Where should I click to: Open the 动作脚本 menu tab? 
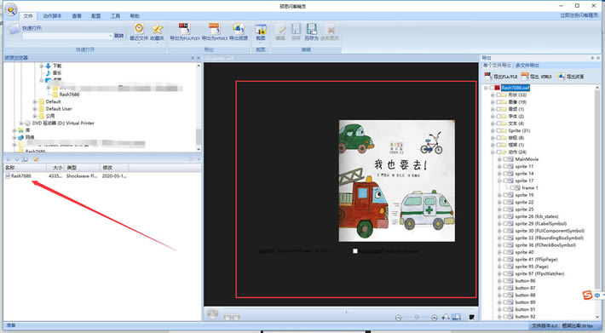click(52, 16)
